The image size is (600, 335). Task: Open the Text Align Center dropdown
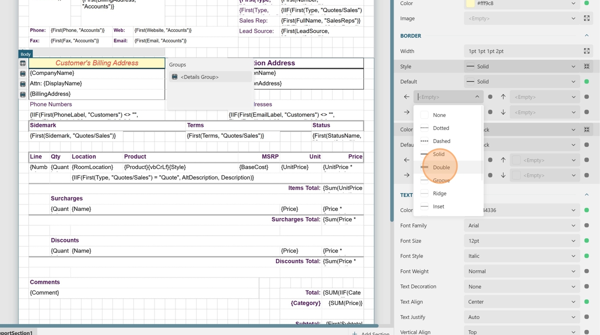click(521, 301)
